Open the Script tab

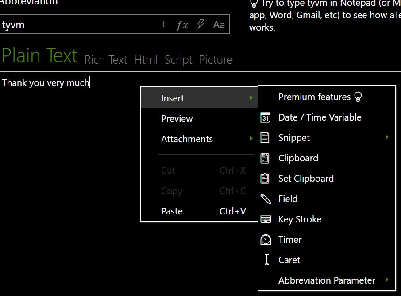coord(178,60)
